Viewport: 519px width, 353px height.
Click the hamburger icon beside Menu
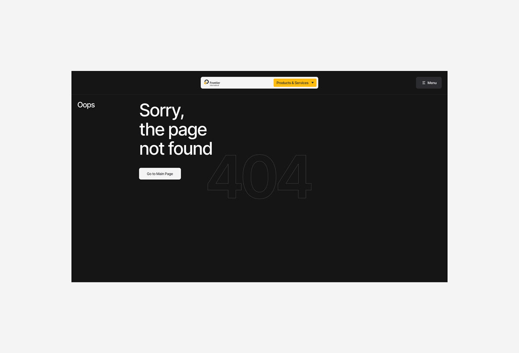(424, 83)
